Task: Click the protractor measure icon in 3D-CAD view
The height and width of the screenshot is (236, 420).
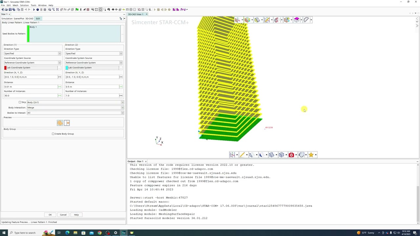Action: coord(306,20)
